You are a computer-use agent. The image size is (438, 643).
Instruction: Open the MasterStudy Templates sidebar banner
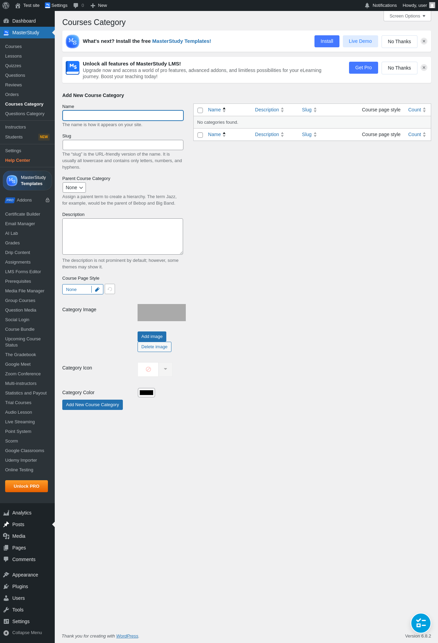point(27,181)
